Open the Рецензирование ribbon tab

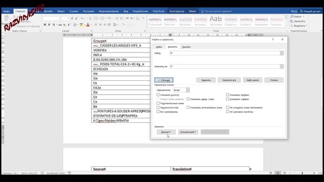pyautogui.click(x=109, y=11)
